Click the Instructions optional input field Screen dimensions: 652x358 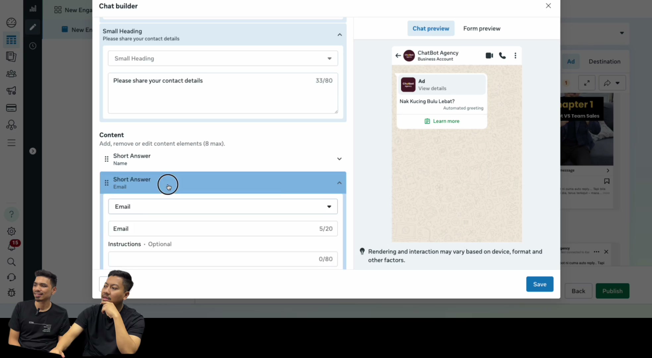coord(223,259)
